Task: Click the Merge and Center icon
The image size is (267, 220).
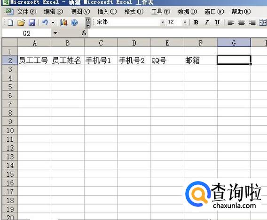Action: pos(263,22)
